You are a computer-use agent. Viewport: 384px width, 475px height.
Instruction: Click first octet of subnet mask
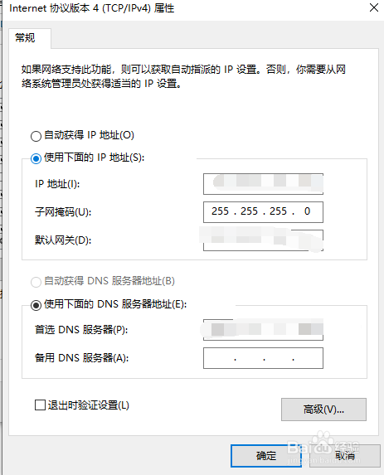click(220, 211)
